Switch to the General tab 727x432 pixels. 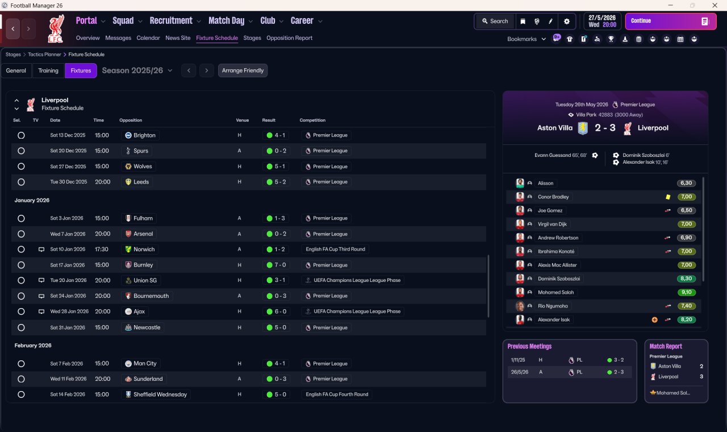16,70
